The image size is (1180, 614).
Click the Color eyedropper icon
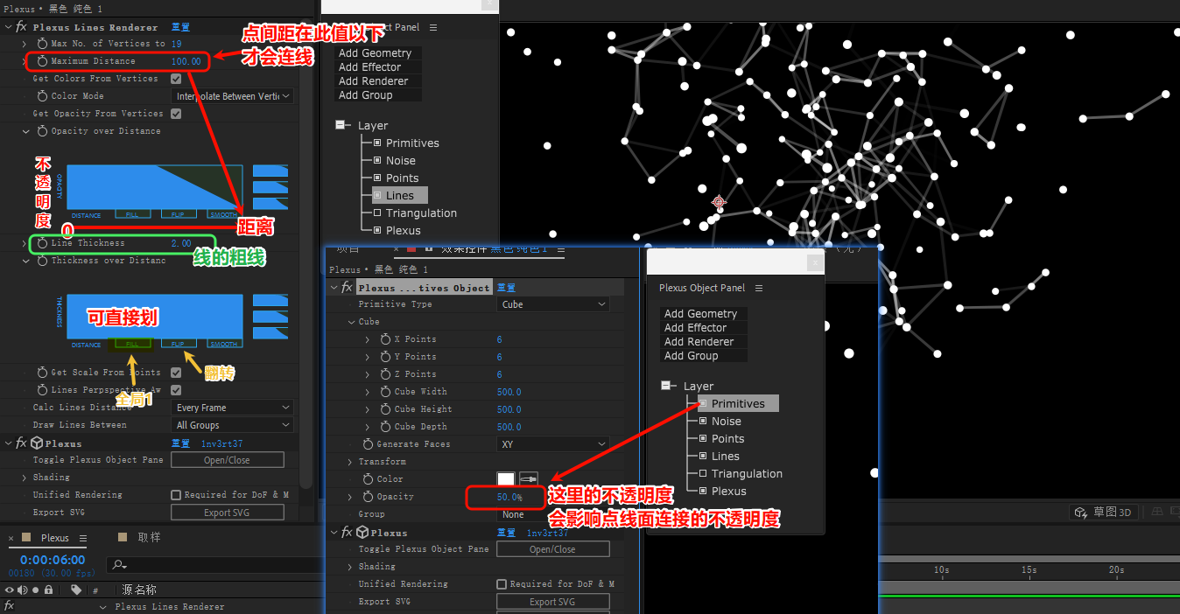point(529,478)
